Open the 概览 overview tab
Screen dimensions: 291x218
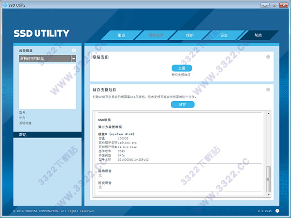pyautogui.click(x=122, y=35)
